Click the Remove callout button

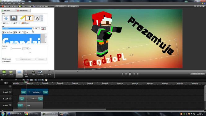[24, 11]
